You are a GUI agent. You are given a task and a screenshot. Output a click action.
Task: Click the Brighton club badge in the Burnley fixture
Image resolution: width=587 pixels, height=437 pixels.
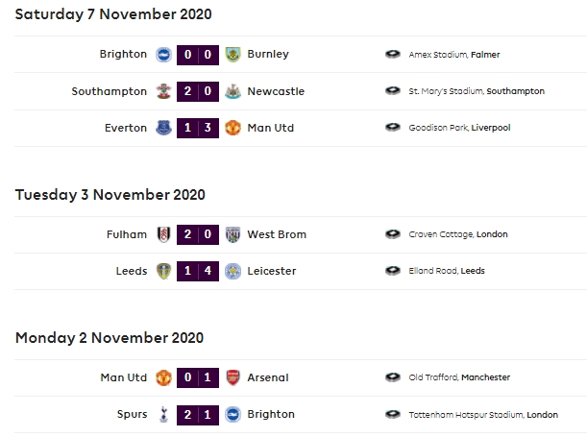[165, 55]
